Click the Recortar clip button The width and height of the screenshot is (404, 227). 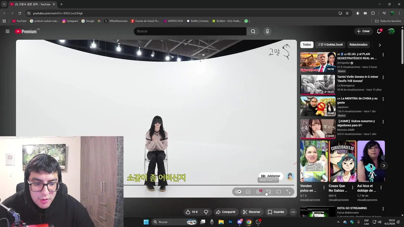click(252, 212)
